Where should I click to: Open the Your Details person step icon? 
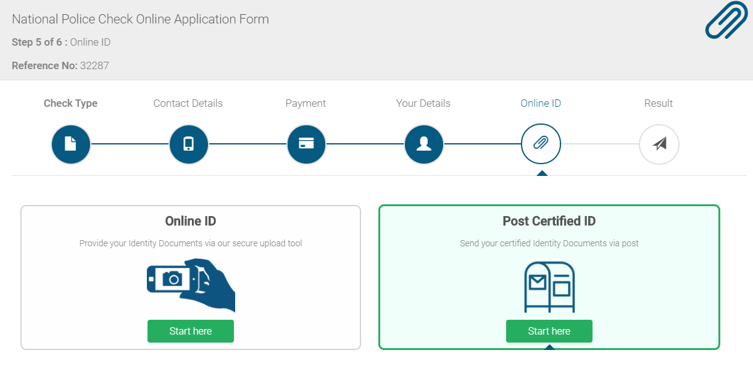coord(424,144)
